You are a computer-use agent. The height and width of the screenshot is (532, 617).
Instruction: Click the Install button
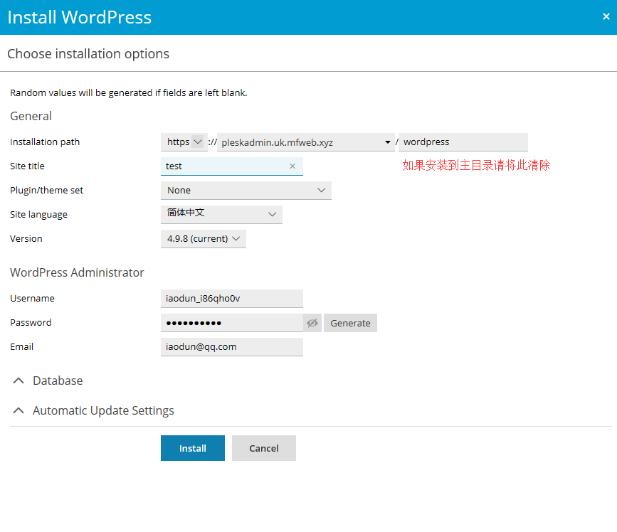[x=193, y=448]
